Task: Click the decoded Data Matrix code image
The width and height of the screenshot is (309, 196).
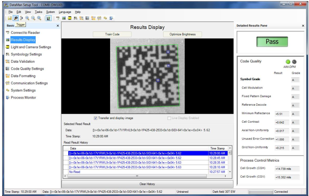Action: 148,76
